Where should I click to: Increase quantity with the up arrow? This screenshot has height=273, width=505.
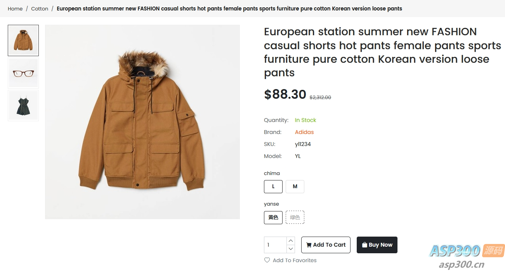[291, 241]
